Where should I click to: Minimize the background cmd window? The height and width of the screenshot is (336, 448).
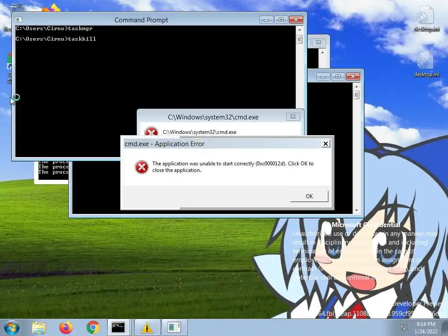(323, 77)
